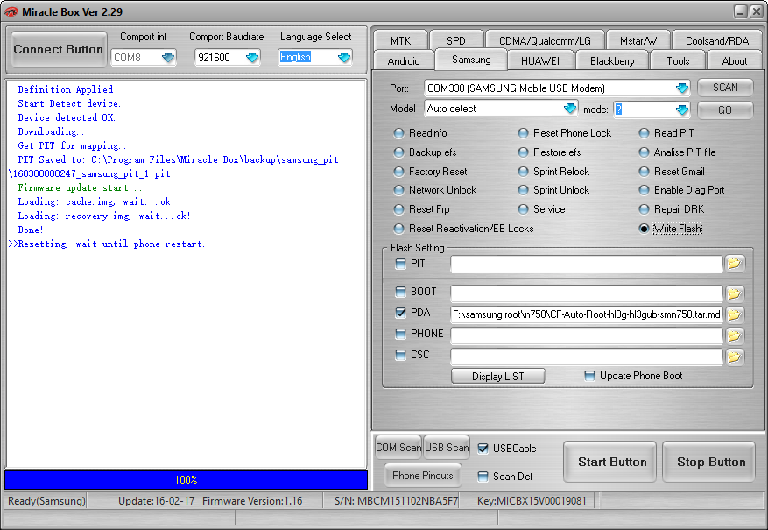Expand the Port selection dropdown
Screen dimensions: 768x530
682,88
